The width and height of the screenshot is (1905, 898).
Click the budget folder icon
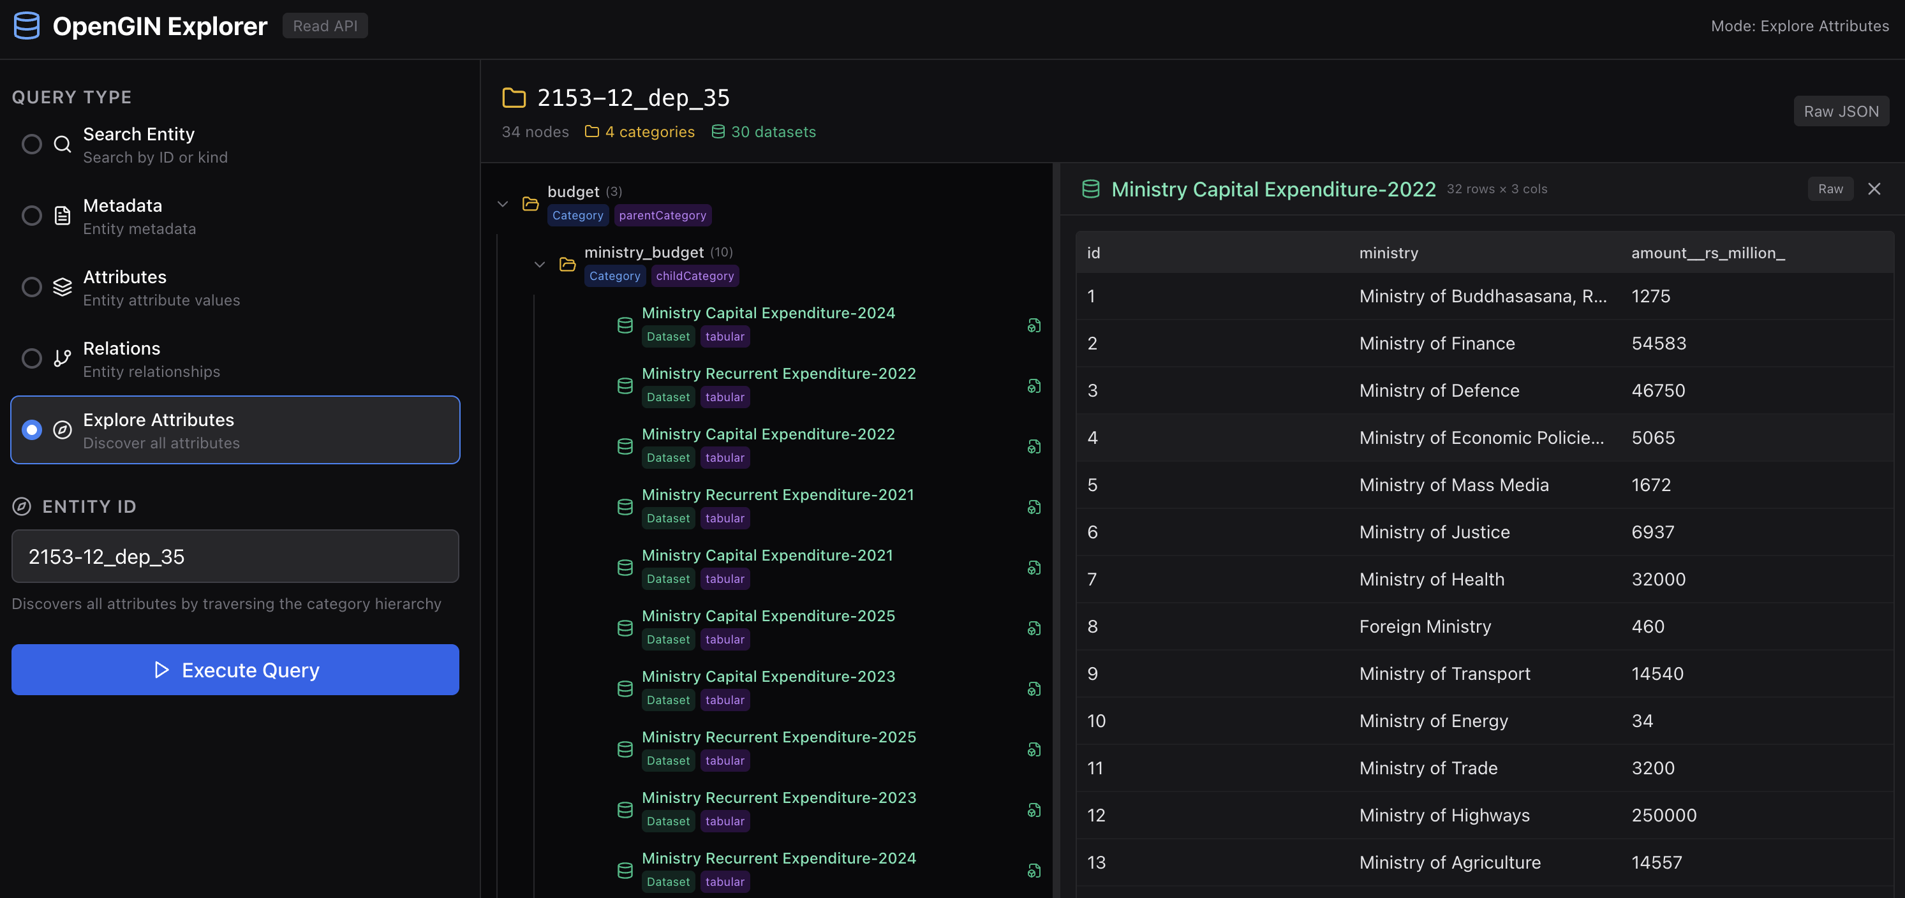pos(530,203)
